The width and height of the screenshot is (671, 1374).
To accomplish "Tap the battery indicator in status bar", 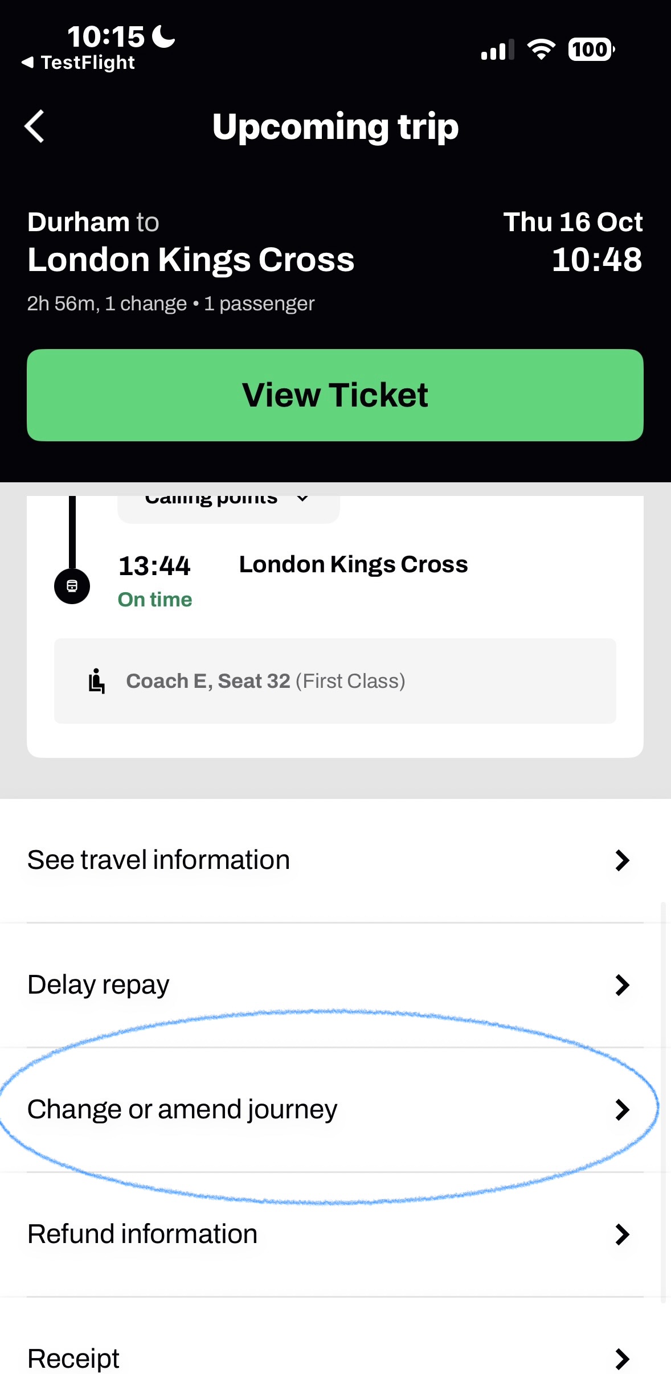I will pos(591,50).
